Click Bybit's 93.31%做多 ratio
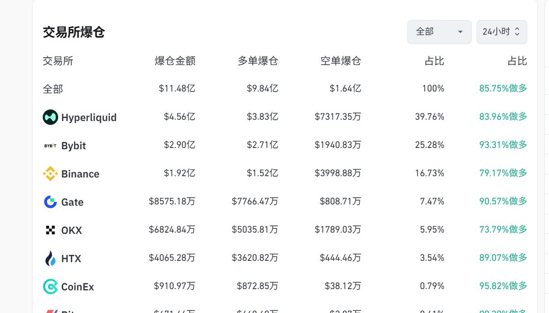The width and height of the screenshot is (549, 313). click(503, 145)
